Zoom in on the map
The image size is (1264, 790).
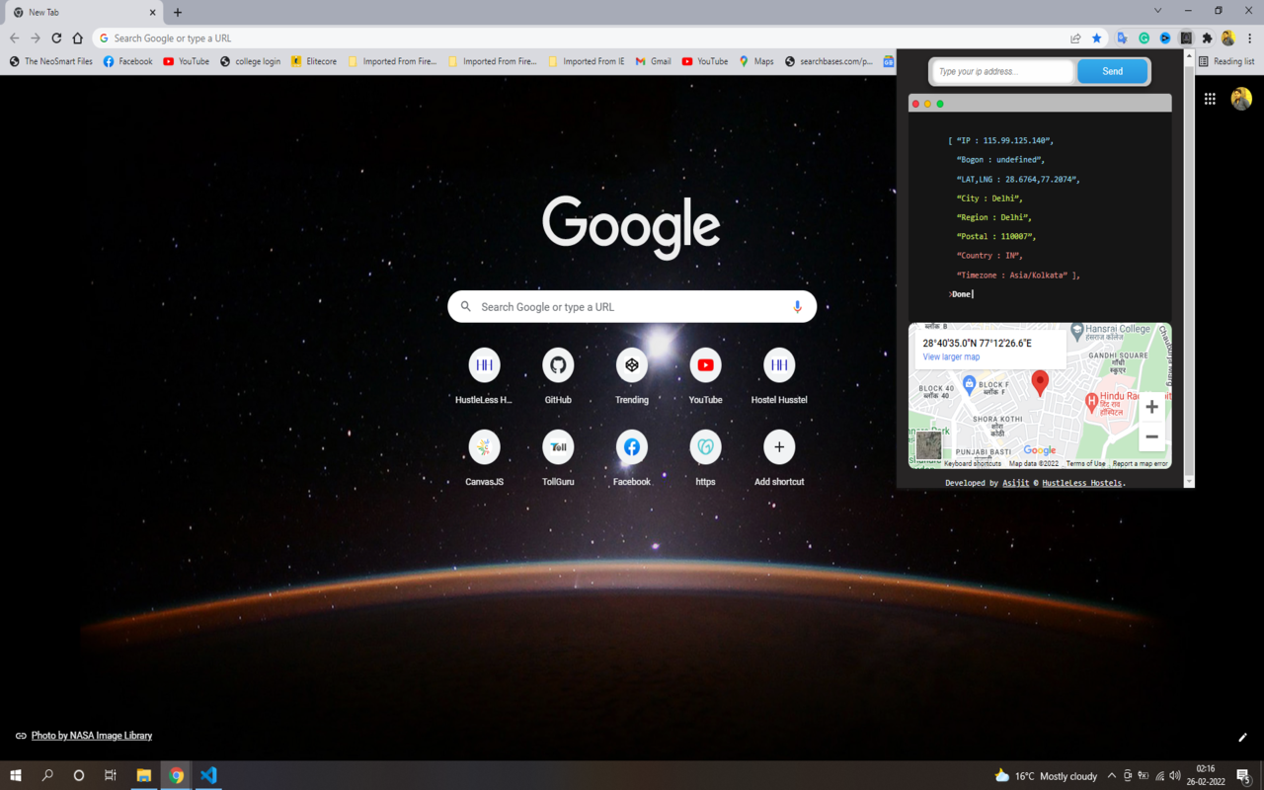1151,407
